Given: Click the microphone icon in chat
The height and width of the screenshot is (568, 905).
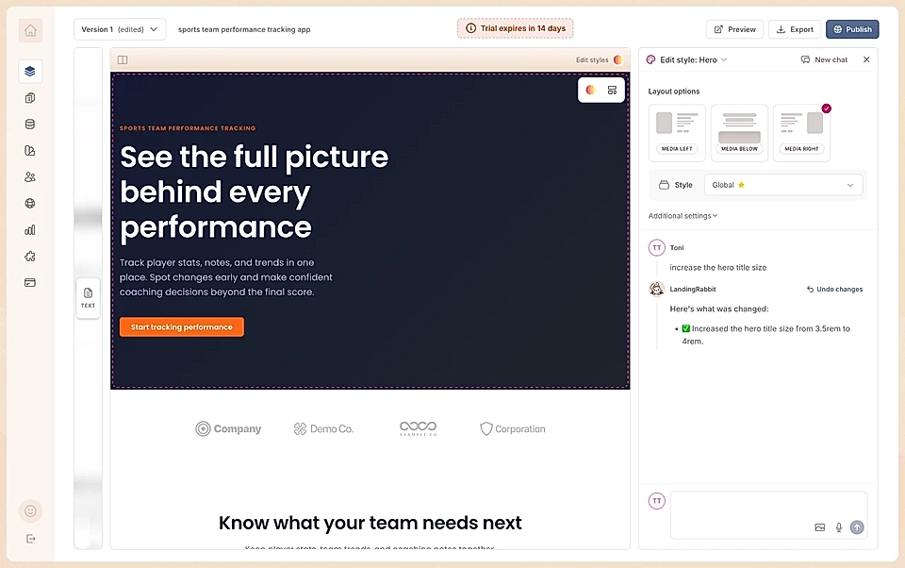Looking at the screenshot, I should coord(839,527).
